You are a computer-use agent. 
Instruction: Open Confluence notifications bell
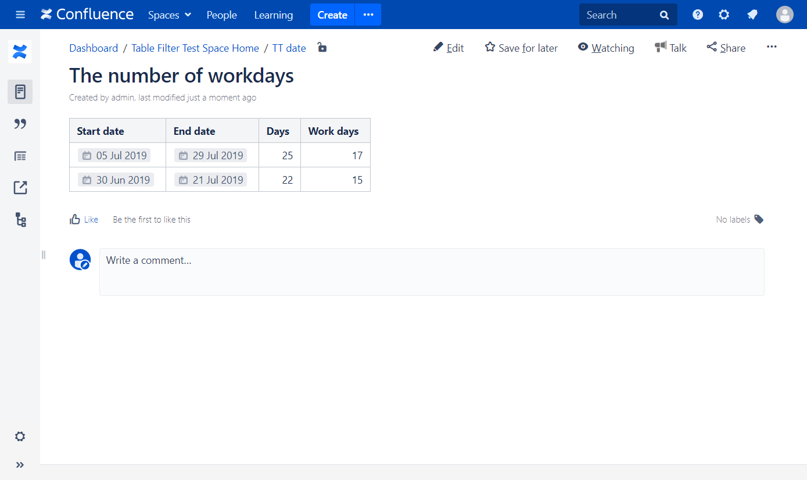tap(752, 15)
